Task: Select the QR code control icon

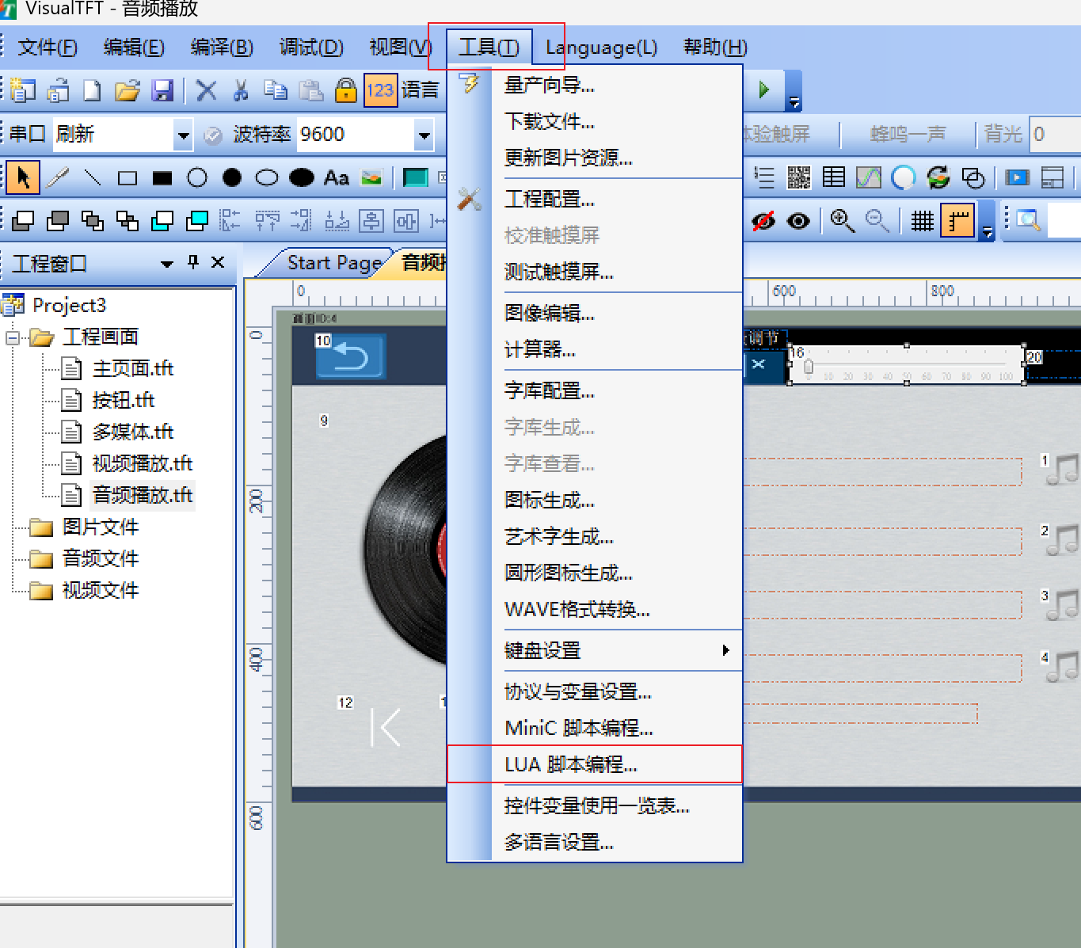Action: tap(799, 177)
